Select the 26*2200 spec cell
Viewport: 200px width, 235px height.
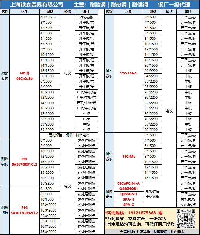[x=153, y=87]
